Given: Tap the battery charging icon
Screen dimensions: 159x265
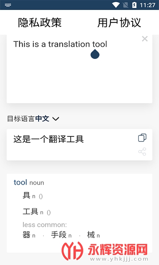Looking at the screenshot, I should coord(134,5).
